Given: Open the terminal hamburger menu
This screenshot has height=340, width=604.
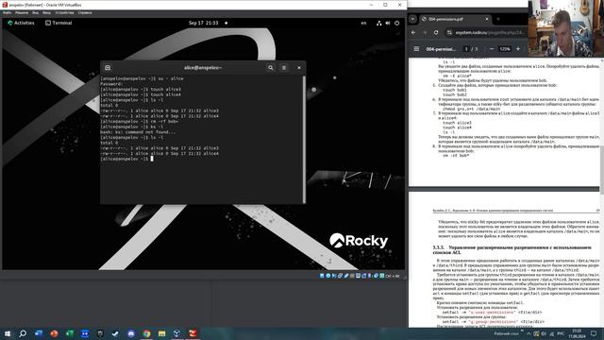Looking at the screenshot, I should 284,67.
